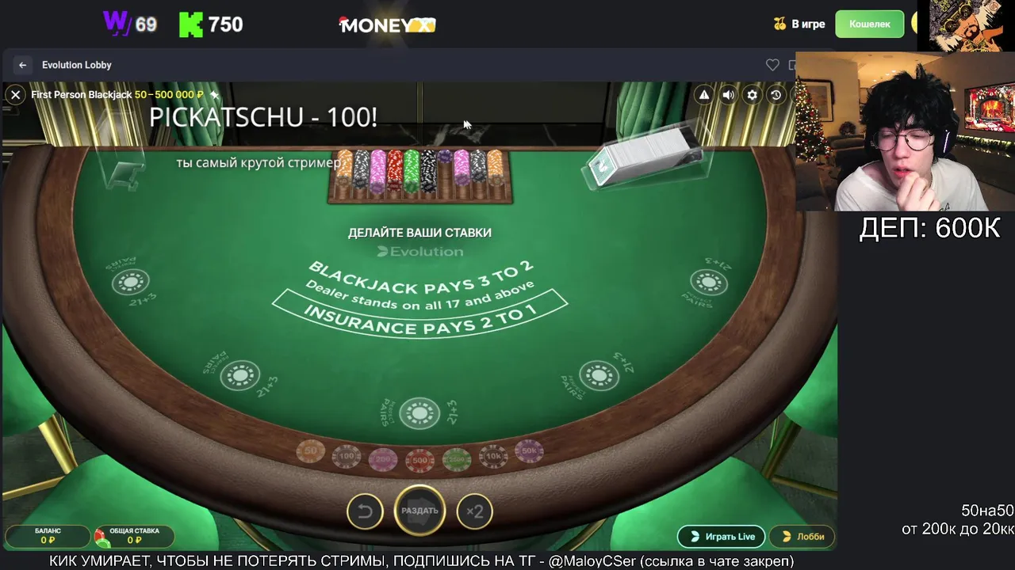Mute the game sound speaker icon
Image resolution: width=1015 pixels, height=570 pixels.
pos(728,95)
